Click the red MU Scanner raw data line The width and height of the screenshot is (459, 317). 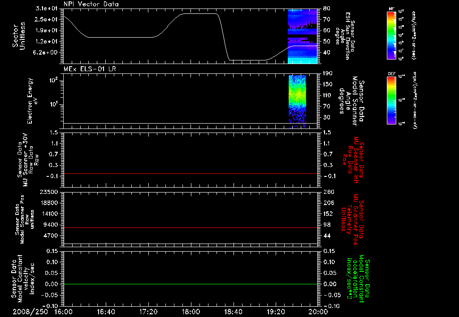click(190, 174)
